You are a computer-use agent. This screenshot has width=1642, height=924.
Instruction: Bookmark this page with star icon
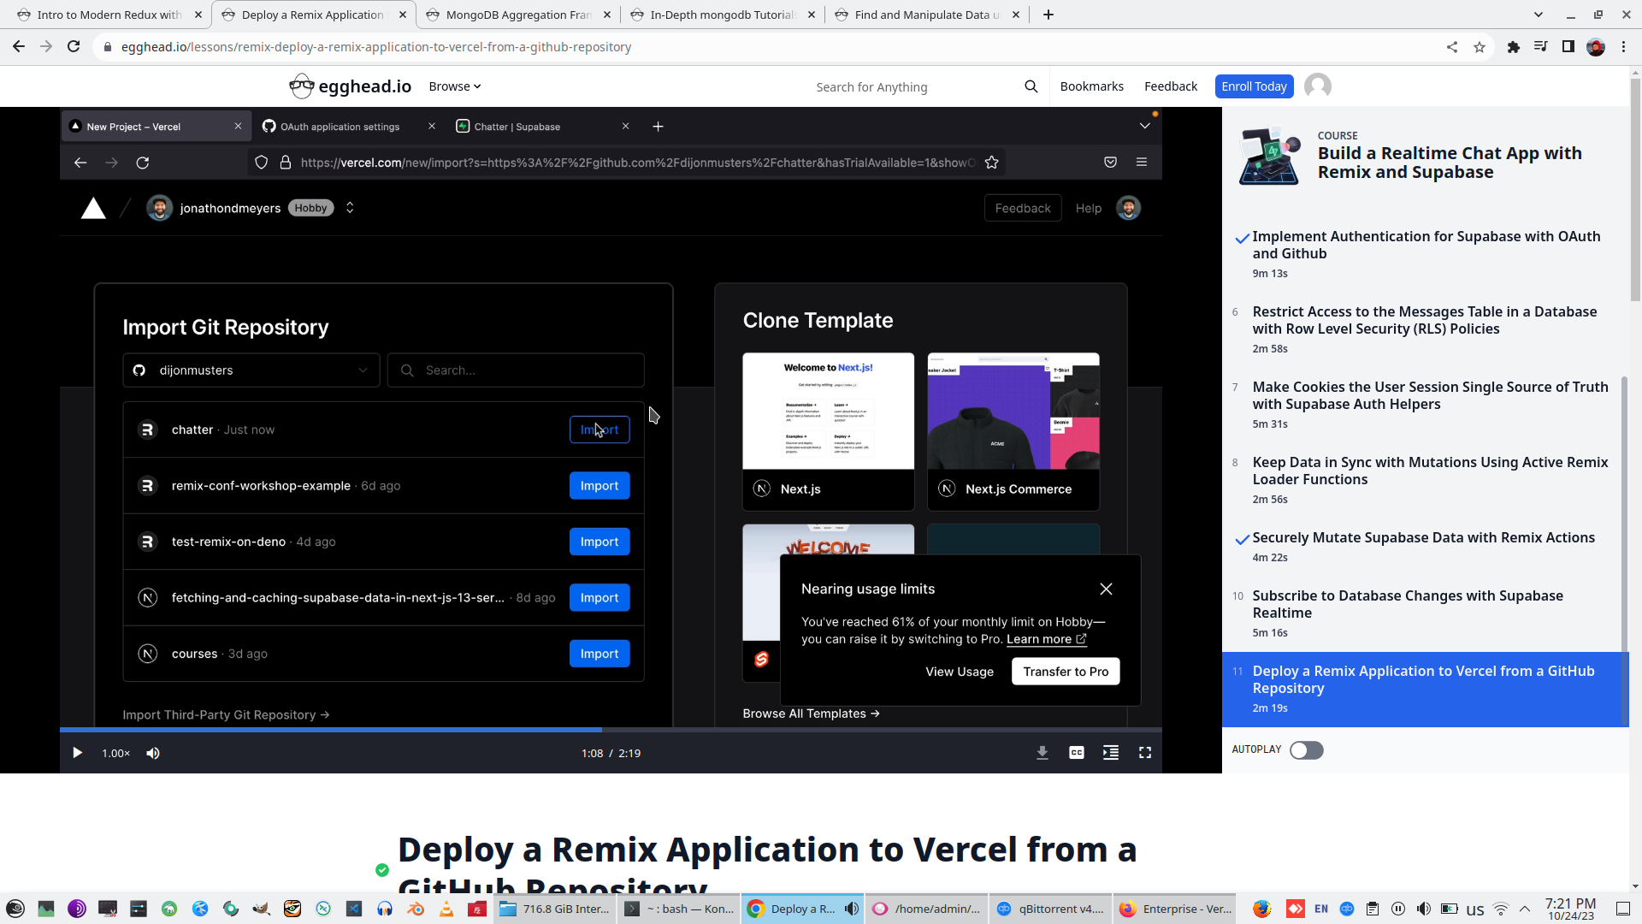click(x=1479, y=47)
